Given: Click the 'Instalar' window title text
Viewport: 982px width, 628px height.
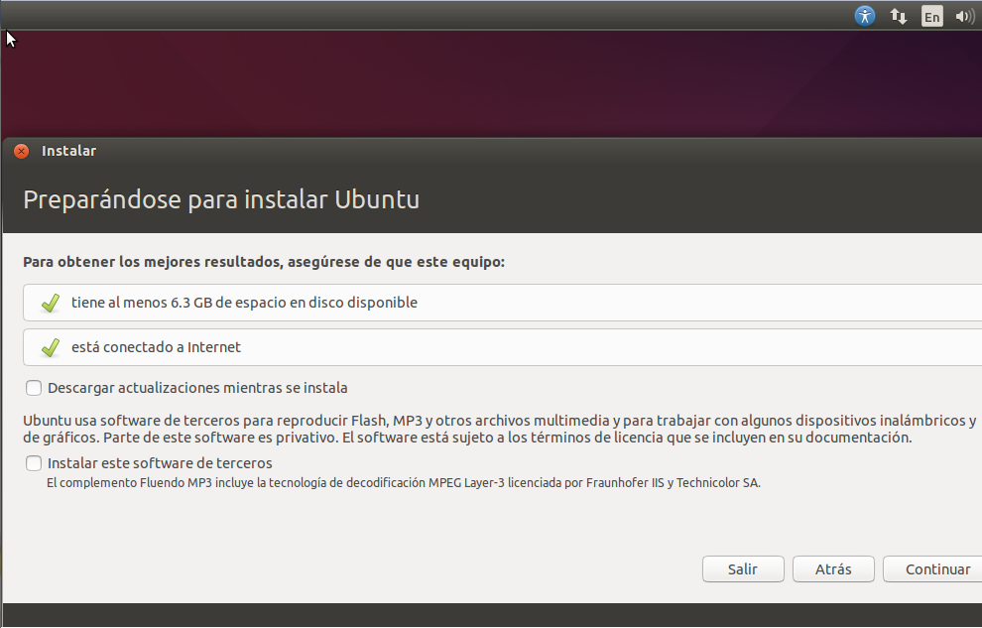Looking at the screenshot, I should point(68,151).
